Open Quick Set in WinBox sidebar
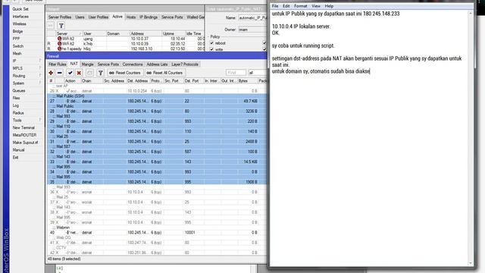Screen dimensions: 485x273 coord(20,9)
